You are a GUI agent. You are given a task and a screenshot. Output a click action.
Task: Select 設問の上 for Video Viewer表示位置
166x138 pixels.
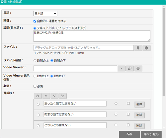click(35, 76)
